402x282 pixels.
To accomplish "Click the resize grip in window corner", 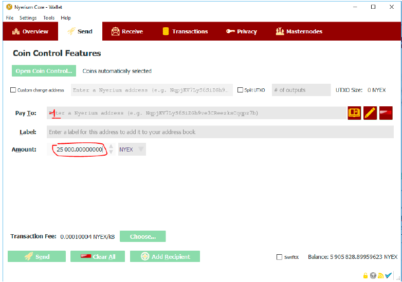I will pyautogui.click(x=398, y=278).
